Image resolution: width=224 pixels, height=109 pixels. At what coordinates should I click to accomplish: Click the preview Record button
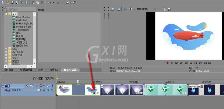[x=167, y=63]
